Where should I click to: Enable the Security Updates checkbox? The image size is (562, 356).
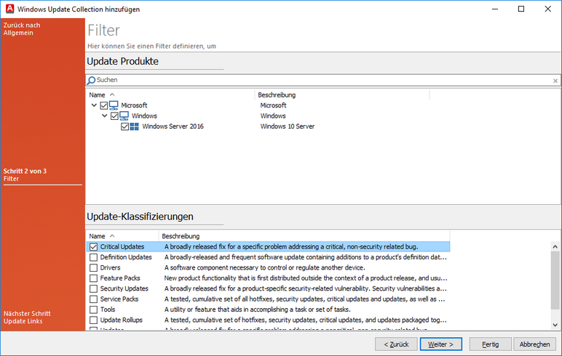[94, 288]
